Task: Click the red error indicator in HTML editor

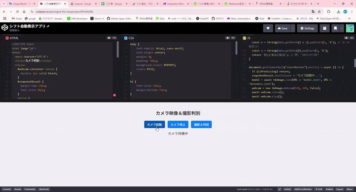Action: pyautogui.click(x=114, y=95)
